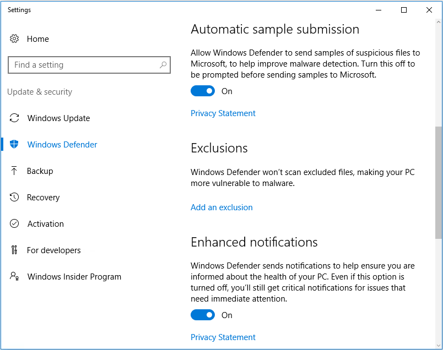Open Privacy Statement under Automatic sample submission
Image resolution: width=443 pixels, height=350 pixels.
coord(223,113)
